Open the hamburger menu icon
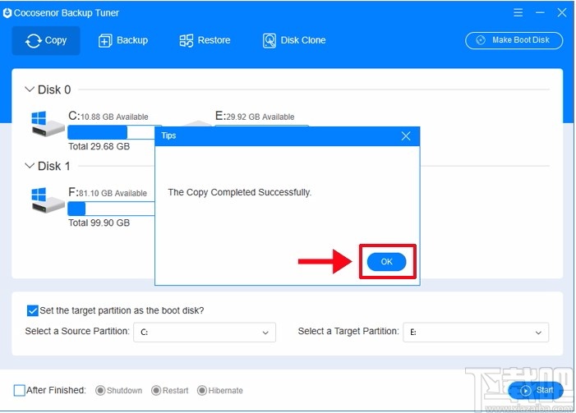Screen dimensions: 576x413 click(x=518, y=13)
